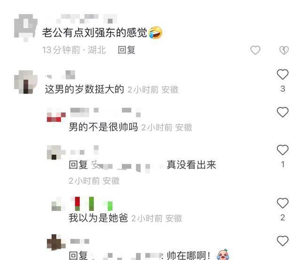Tap comment text 这男的岁数挺大的
The width and height of the screenshot is (301, 260).
click(x=85, y=89)
